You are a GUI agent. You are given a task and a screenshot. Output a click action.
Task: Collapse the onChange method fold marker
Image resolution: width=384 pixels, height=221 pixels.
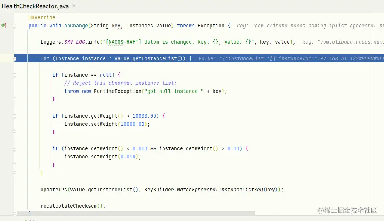coord(14,26)
